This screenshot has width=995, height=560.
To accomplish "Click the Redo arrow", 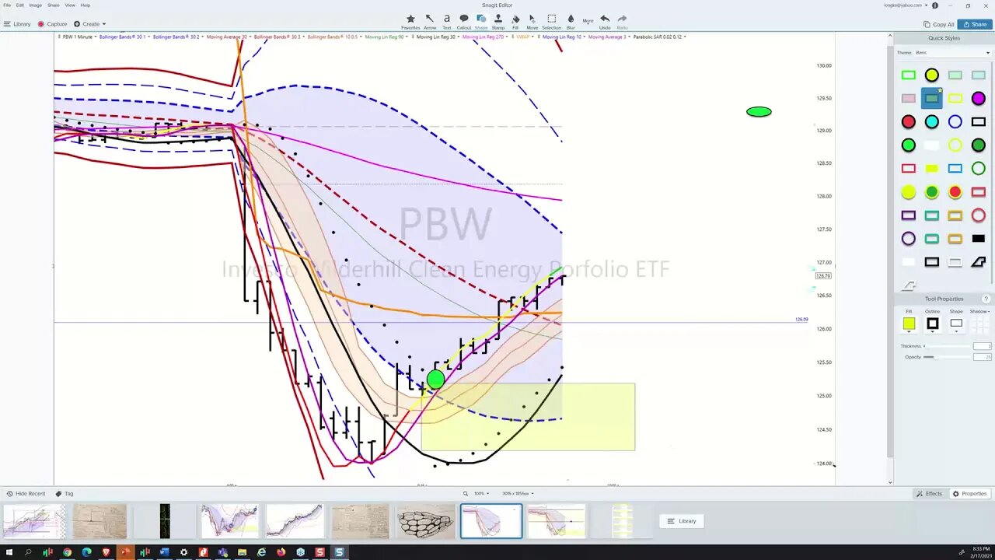I will [x=622, y=21].
